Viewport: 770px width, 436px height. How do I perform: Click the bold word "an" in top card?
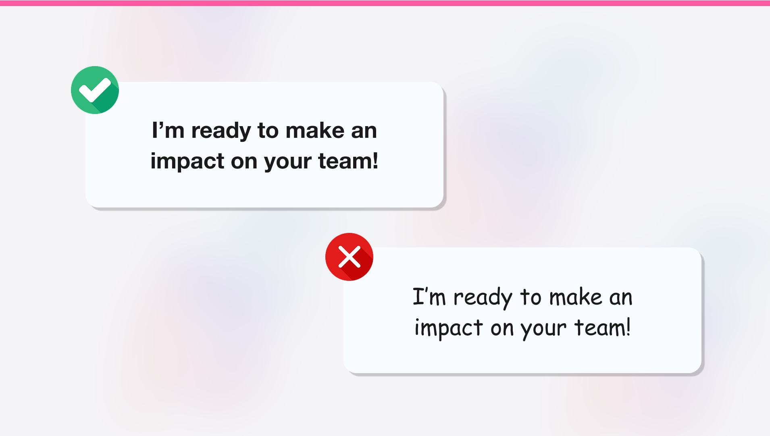tap(364, 131)
